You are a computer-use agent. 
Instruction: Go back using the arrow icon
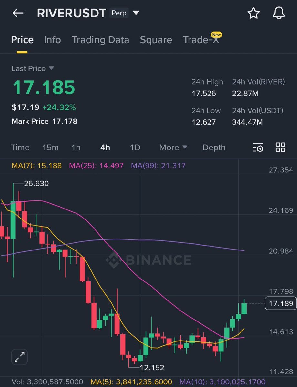point(18,13)
